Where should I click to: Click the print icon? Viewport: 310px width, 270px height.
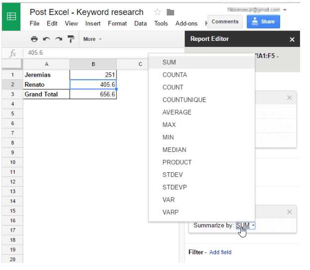pyautogui.click(x=34, y=39)
